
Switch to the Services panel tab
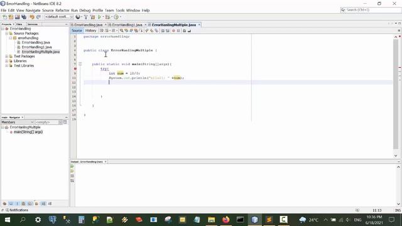[x=32, y=24]
